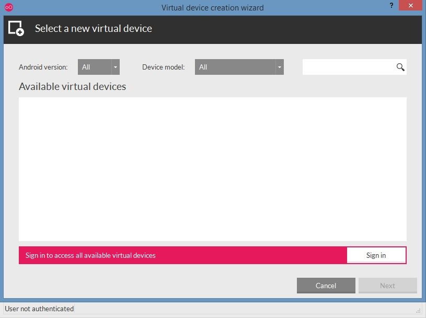Click the magnifying glass search icon

pos(400,67)
